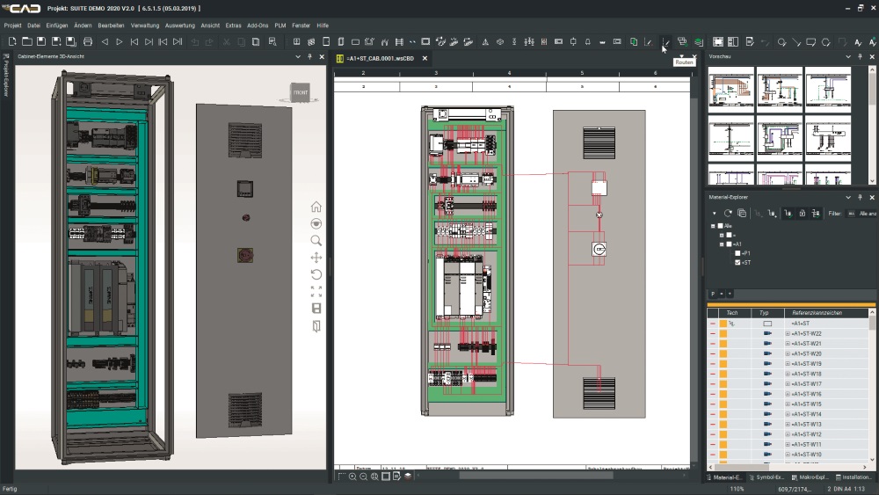Click the rotate icon in 3D viewer
The width and height of the screenshot is (879, 495).
(316, 274)
